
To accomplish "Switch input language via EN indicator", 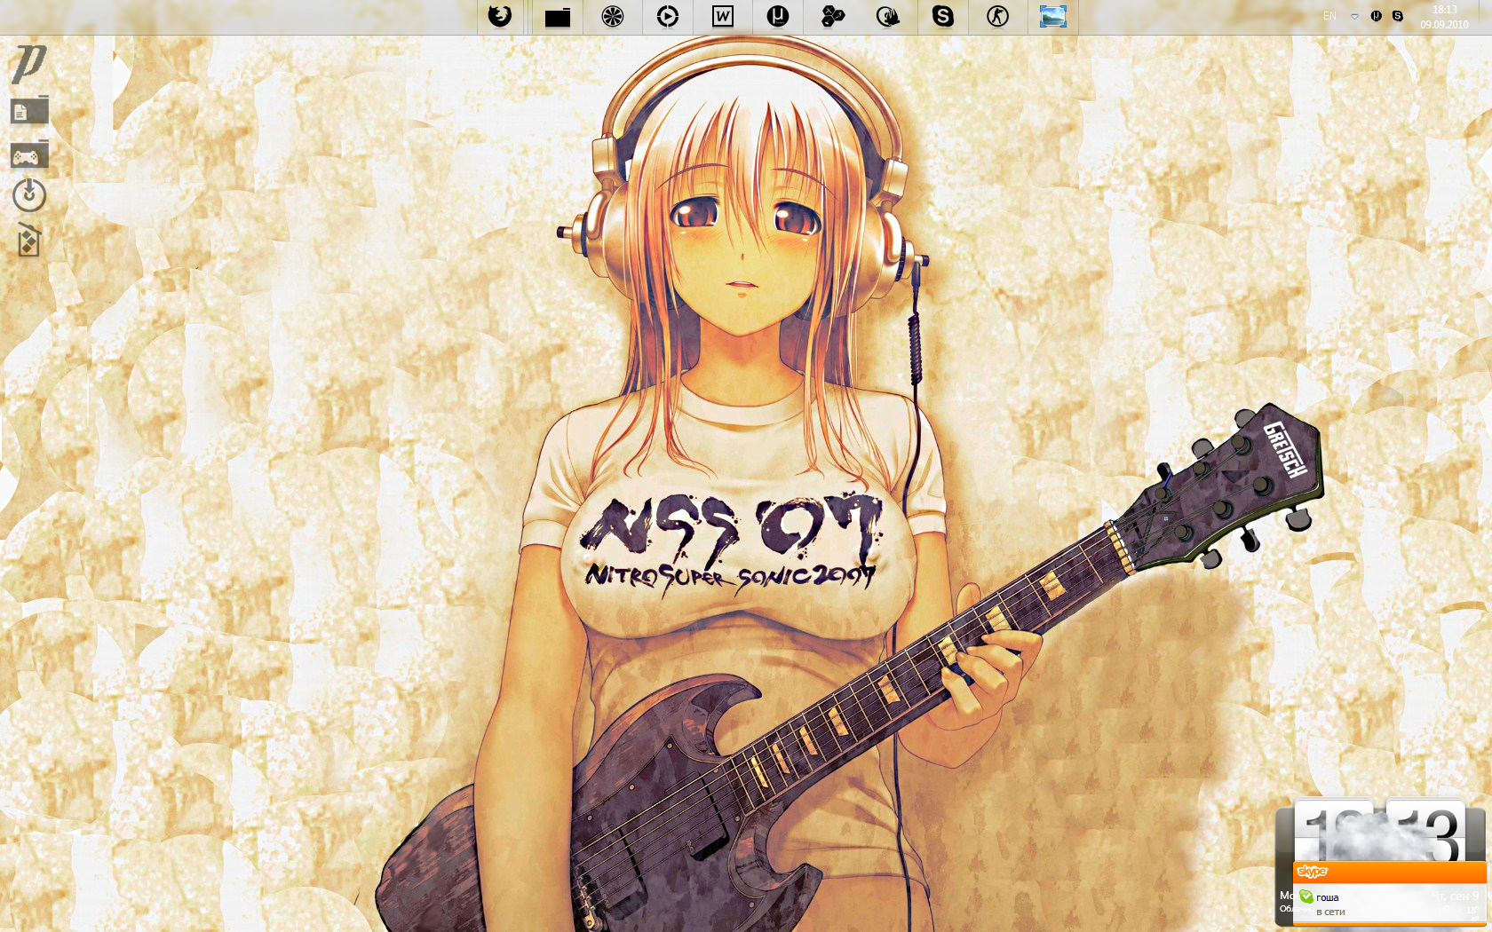I will tap(1329, 16).
